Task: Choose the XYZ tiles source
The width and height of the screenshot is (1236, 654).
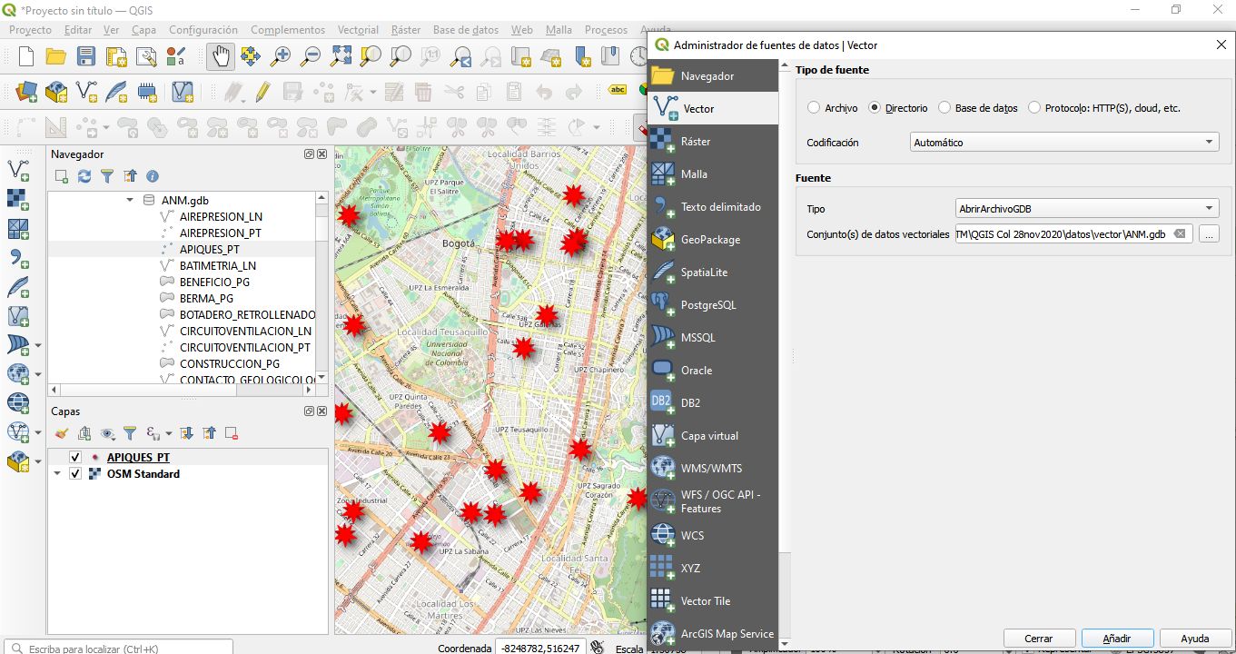Action: click(x=713, y=569)
